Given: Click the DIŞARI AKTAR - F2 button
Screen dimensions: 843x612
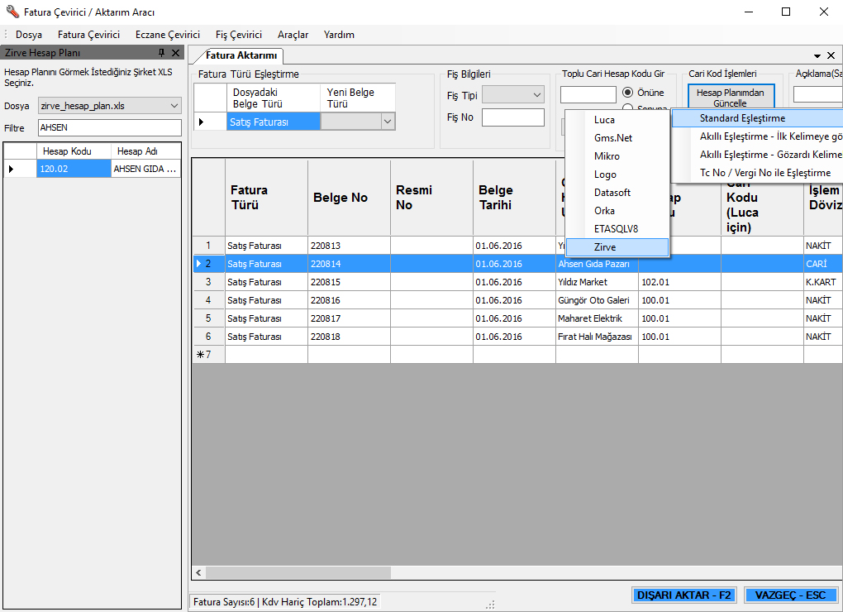Looking at the screenshot, I should point(683,595).
